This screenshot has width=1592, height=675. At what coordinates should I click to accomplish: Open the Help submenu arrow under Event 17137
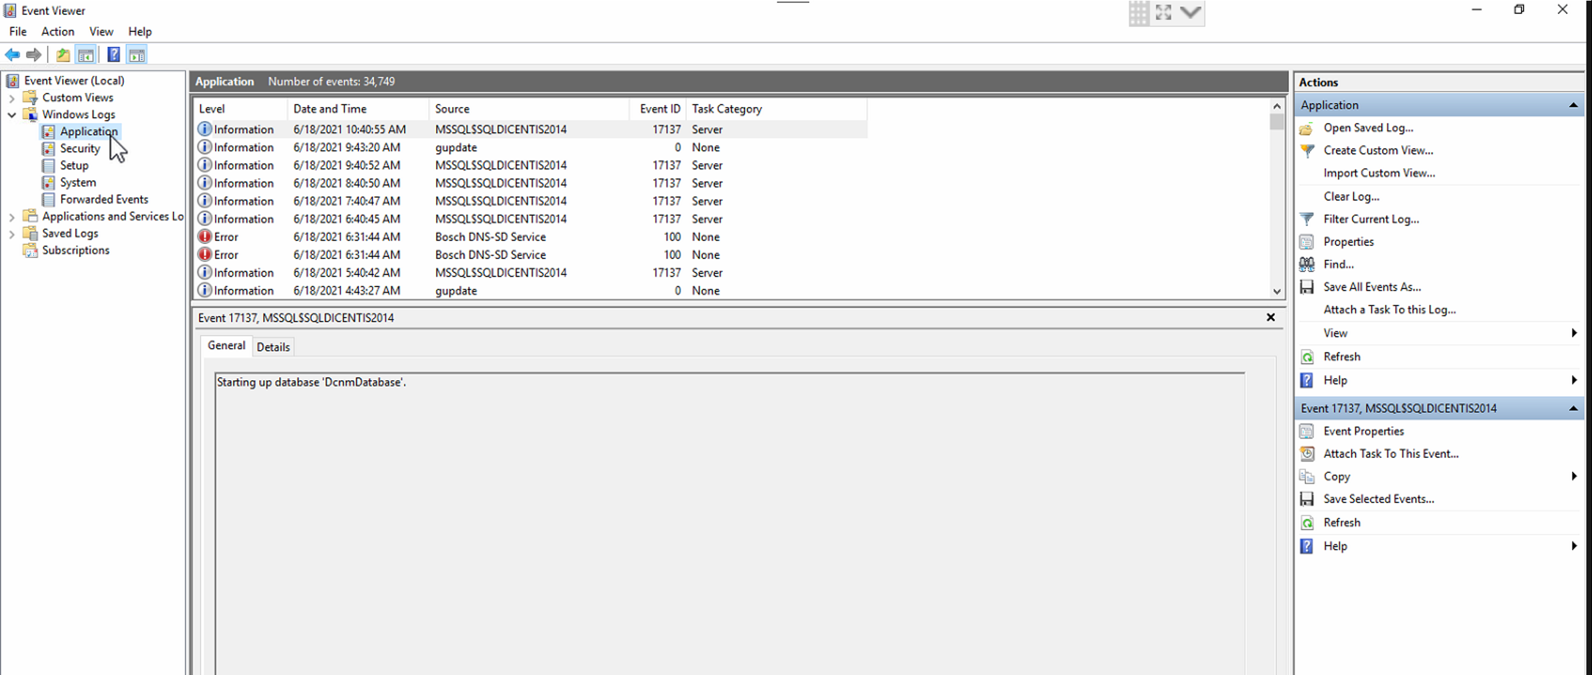(x=1574, y=546)
